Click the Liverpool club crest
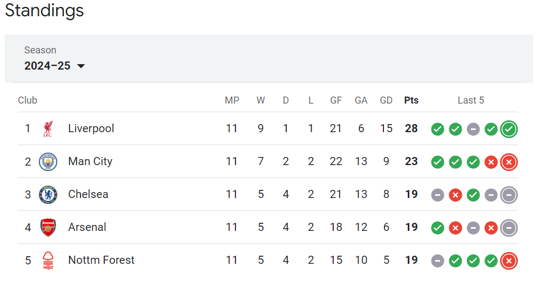 [48, 128]
